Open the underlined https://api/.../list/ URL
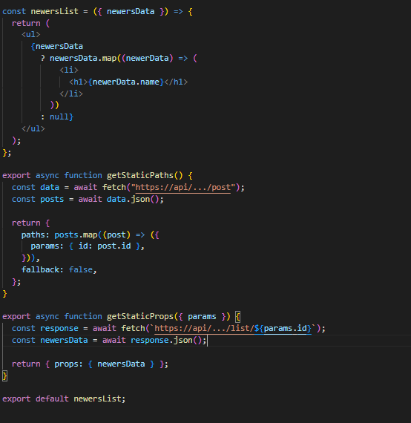Image resolution: width=411 pixels, height=423 pixels. coord(204,328)
